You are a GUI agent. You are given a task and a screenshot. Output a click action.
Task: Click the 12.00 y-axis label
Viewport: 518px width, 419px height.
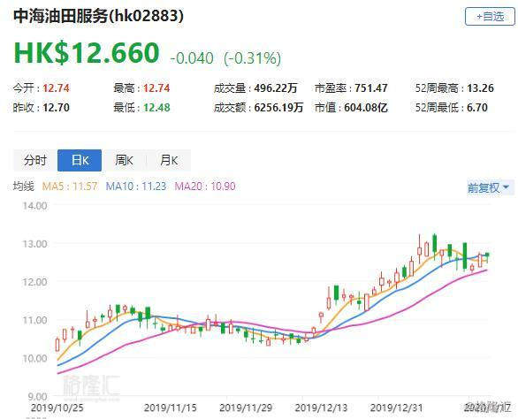pyautogui.click(x=34, y=282)
